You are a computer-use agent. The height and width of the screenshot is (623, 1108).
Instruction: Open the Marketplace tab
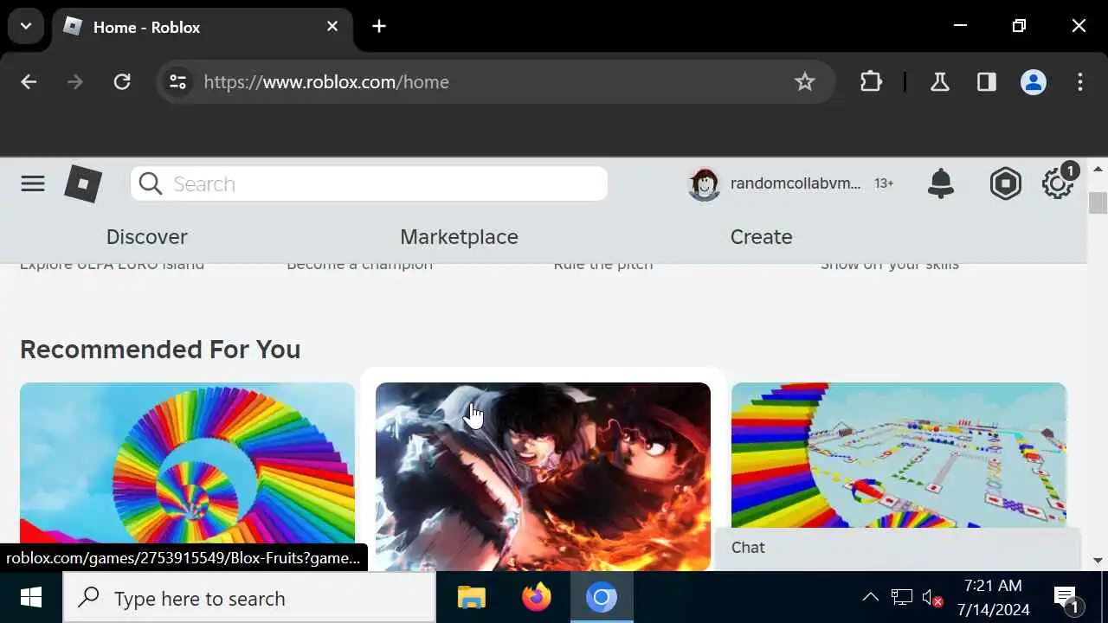click(459, 237)
